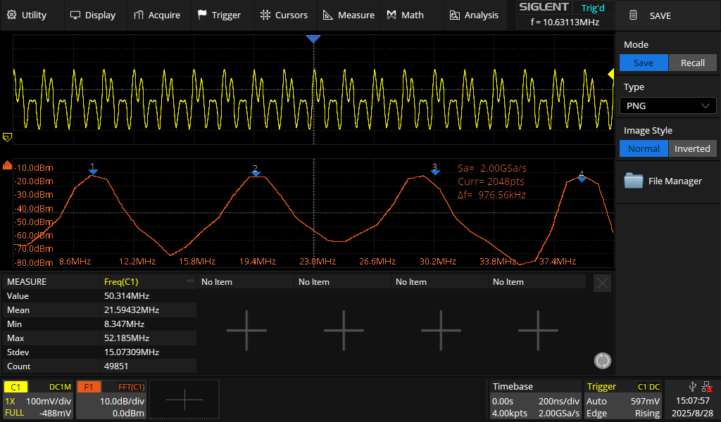Choose Inverted image style
This screenshot has height=422, width=721.
(692, 148)
